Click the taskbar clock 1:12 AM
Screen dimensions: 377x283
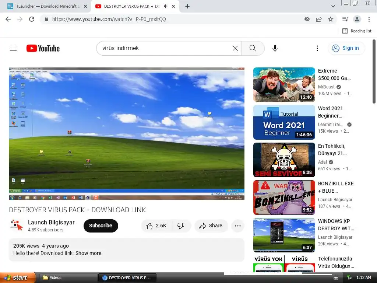pos(363,278)
